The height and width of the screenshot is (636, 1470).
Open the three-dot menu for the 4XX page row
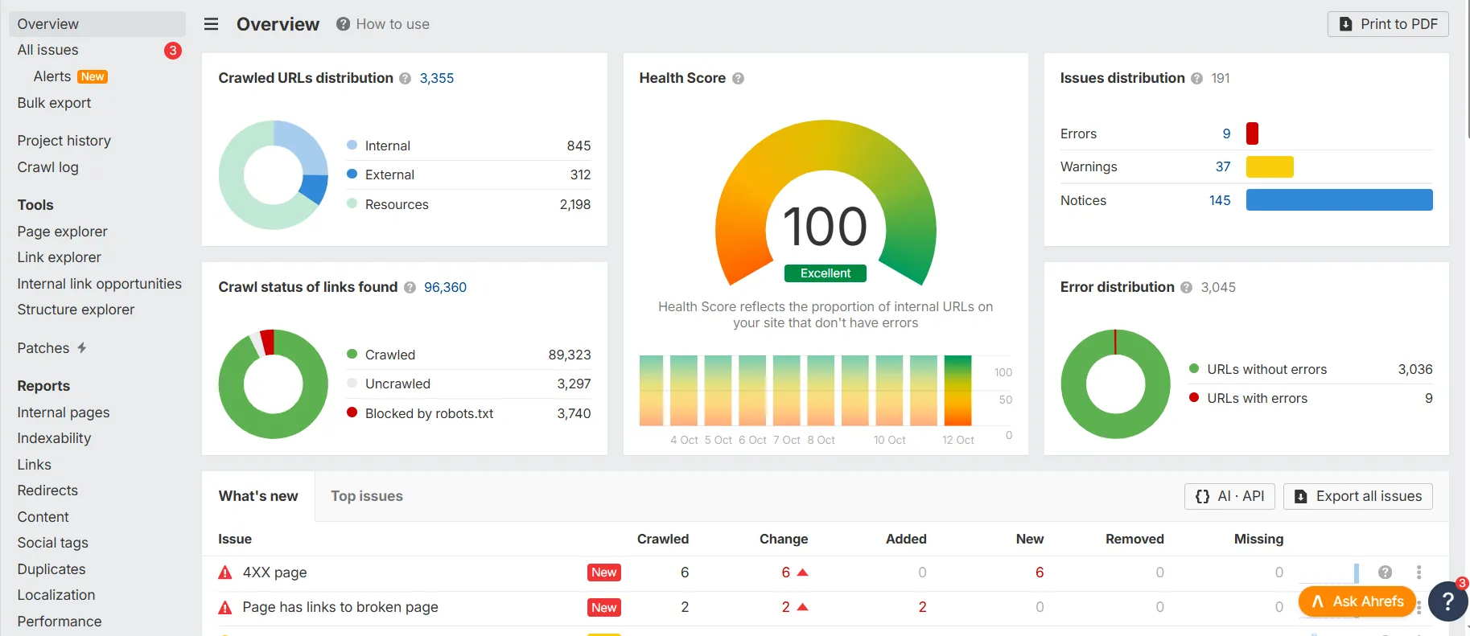[1419, 572]
